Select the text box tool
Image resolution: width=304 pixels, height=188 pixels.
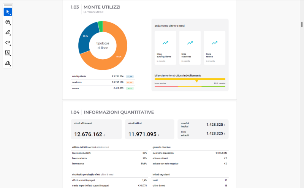coord(8,53)
